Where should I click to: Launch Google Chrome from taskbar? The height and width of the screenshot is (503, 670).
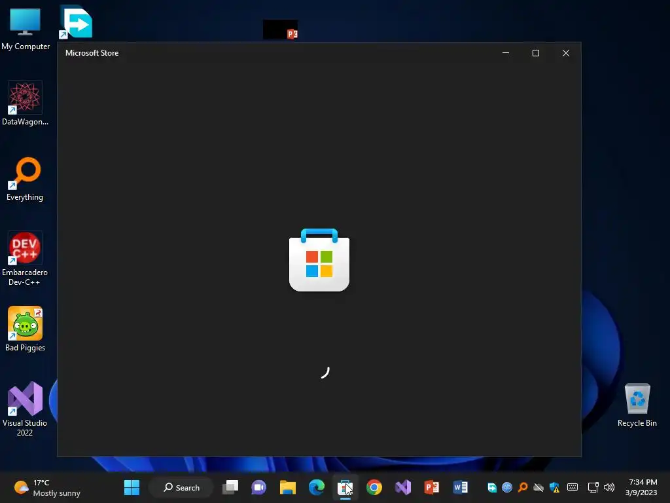[x=374, y=487]
